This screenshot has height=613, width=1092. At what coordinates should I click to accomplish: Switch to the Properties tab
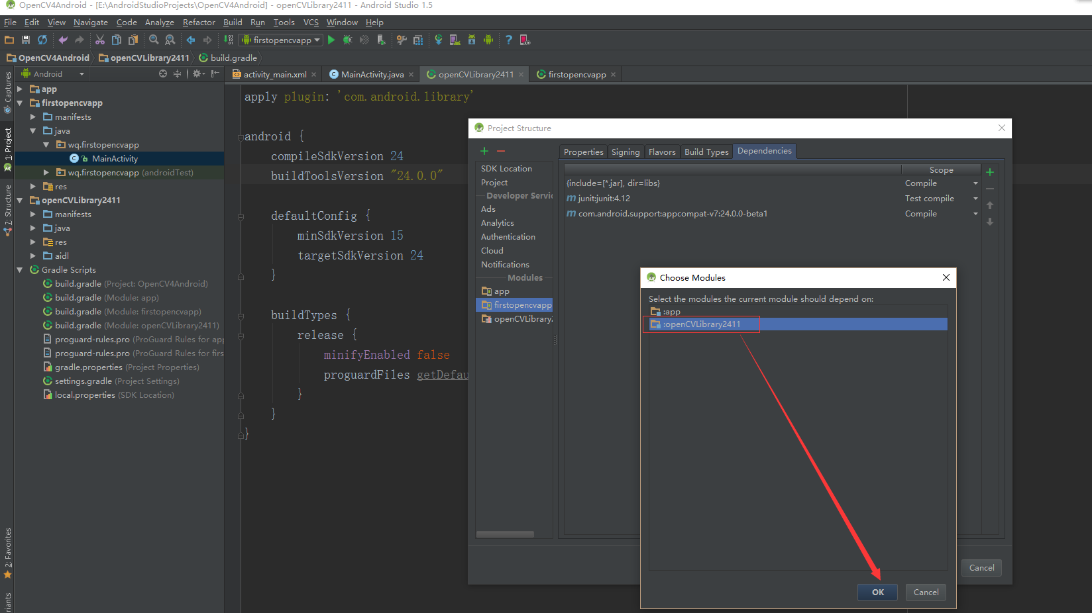click(x=584, y=152)
